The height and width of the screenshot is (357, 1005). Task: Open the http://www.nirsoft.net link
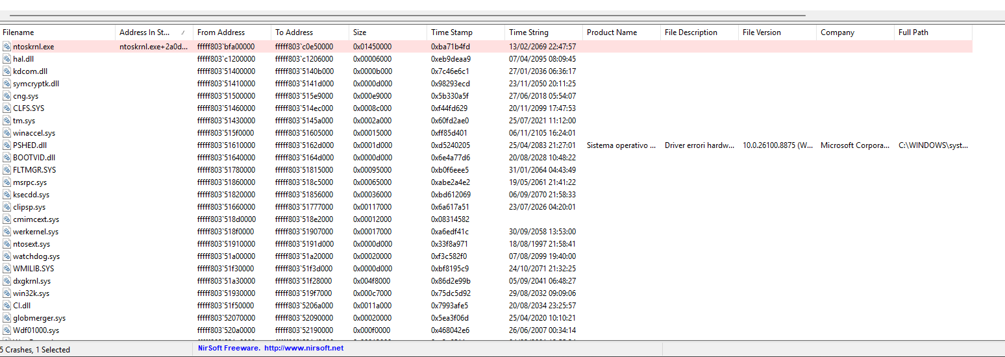coord(303,349)
